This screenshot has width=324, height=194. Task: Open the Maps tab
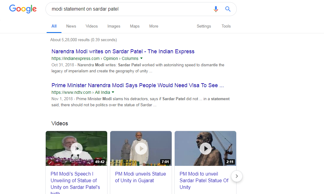coord(135,26)
